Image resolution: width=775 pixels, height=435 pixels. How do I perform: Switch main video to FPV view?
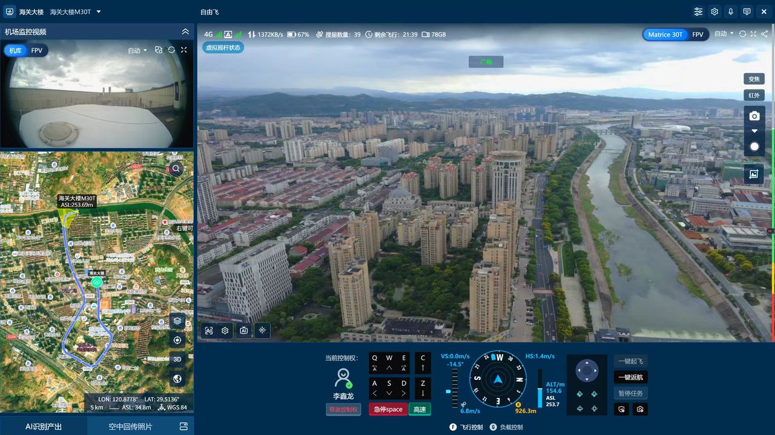(x=697, y=34)
